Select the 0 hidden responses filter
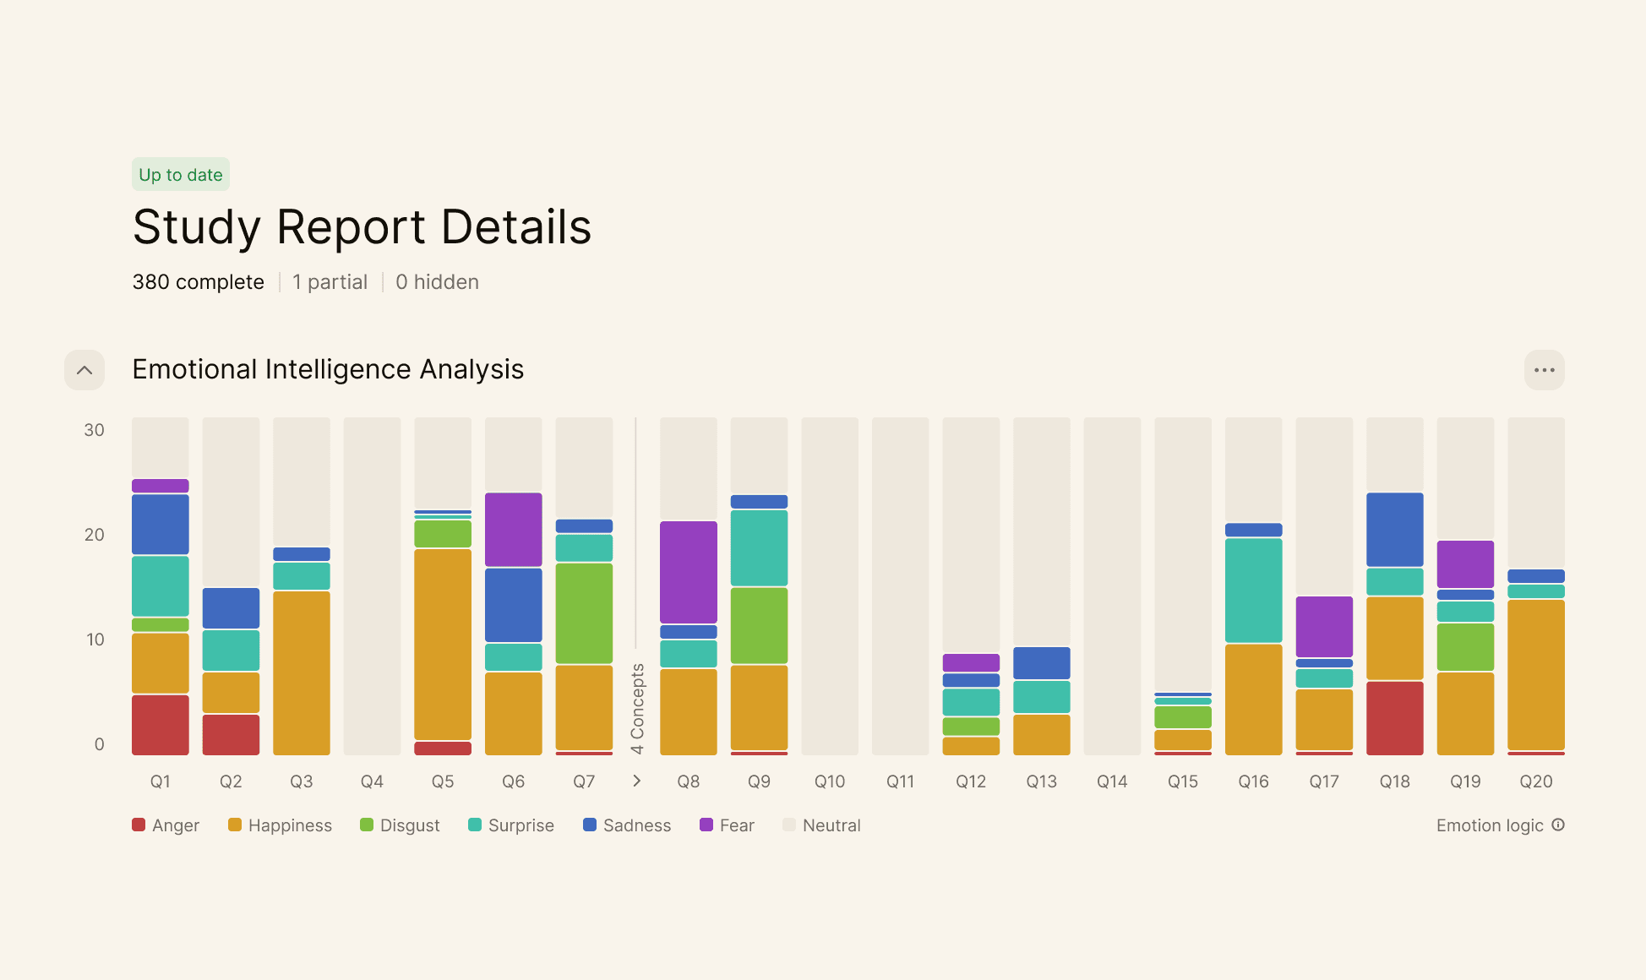The height and width of the screenshot is (980, 1646). point(437,282)
